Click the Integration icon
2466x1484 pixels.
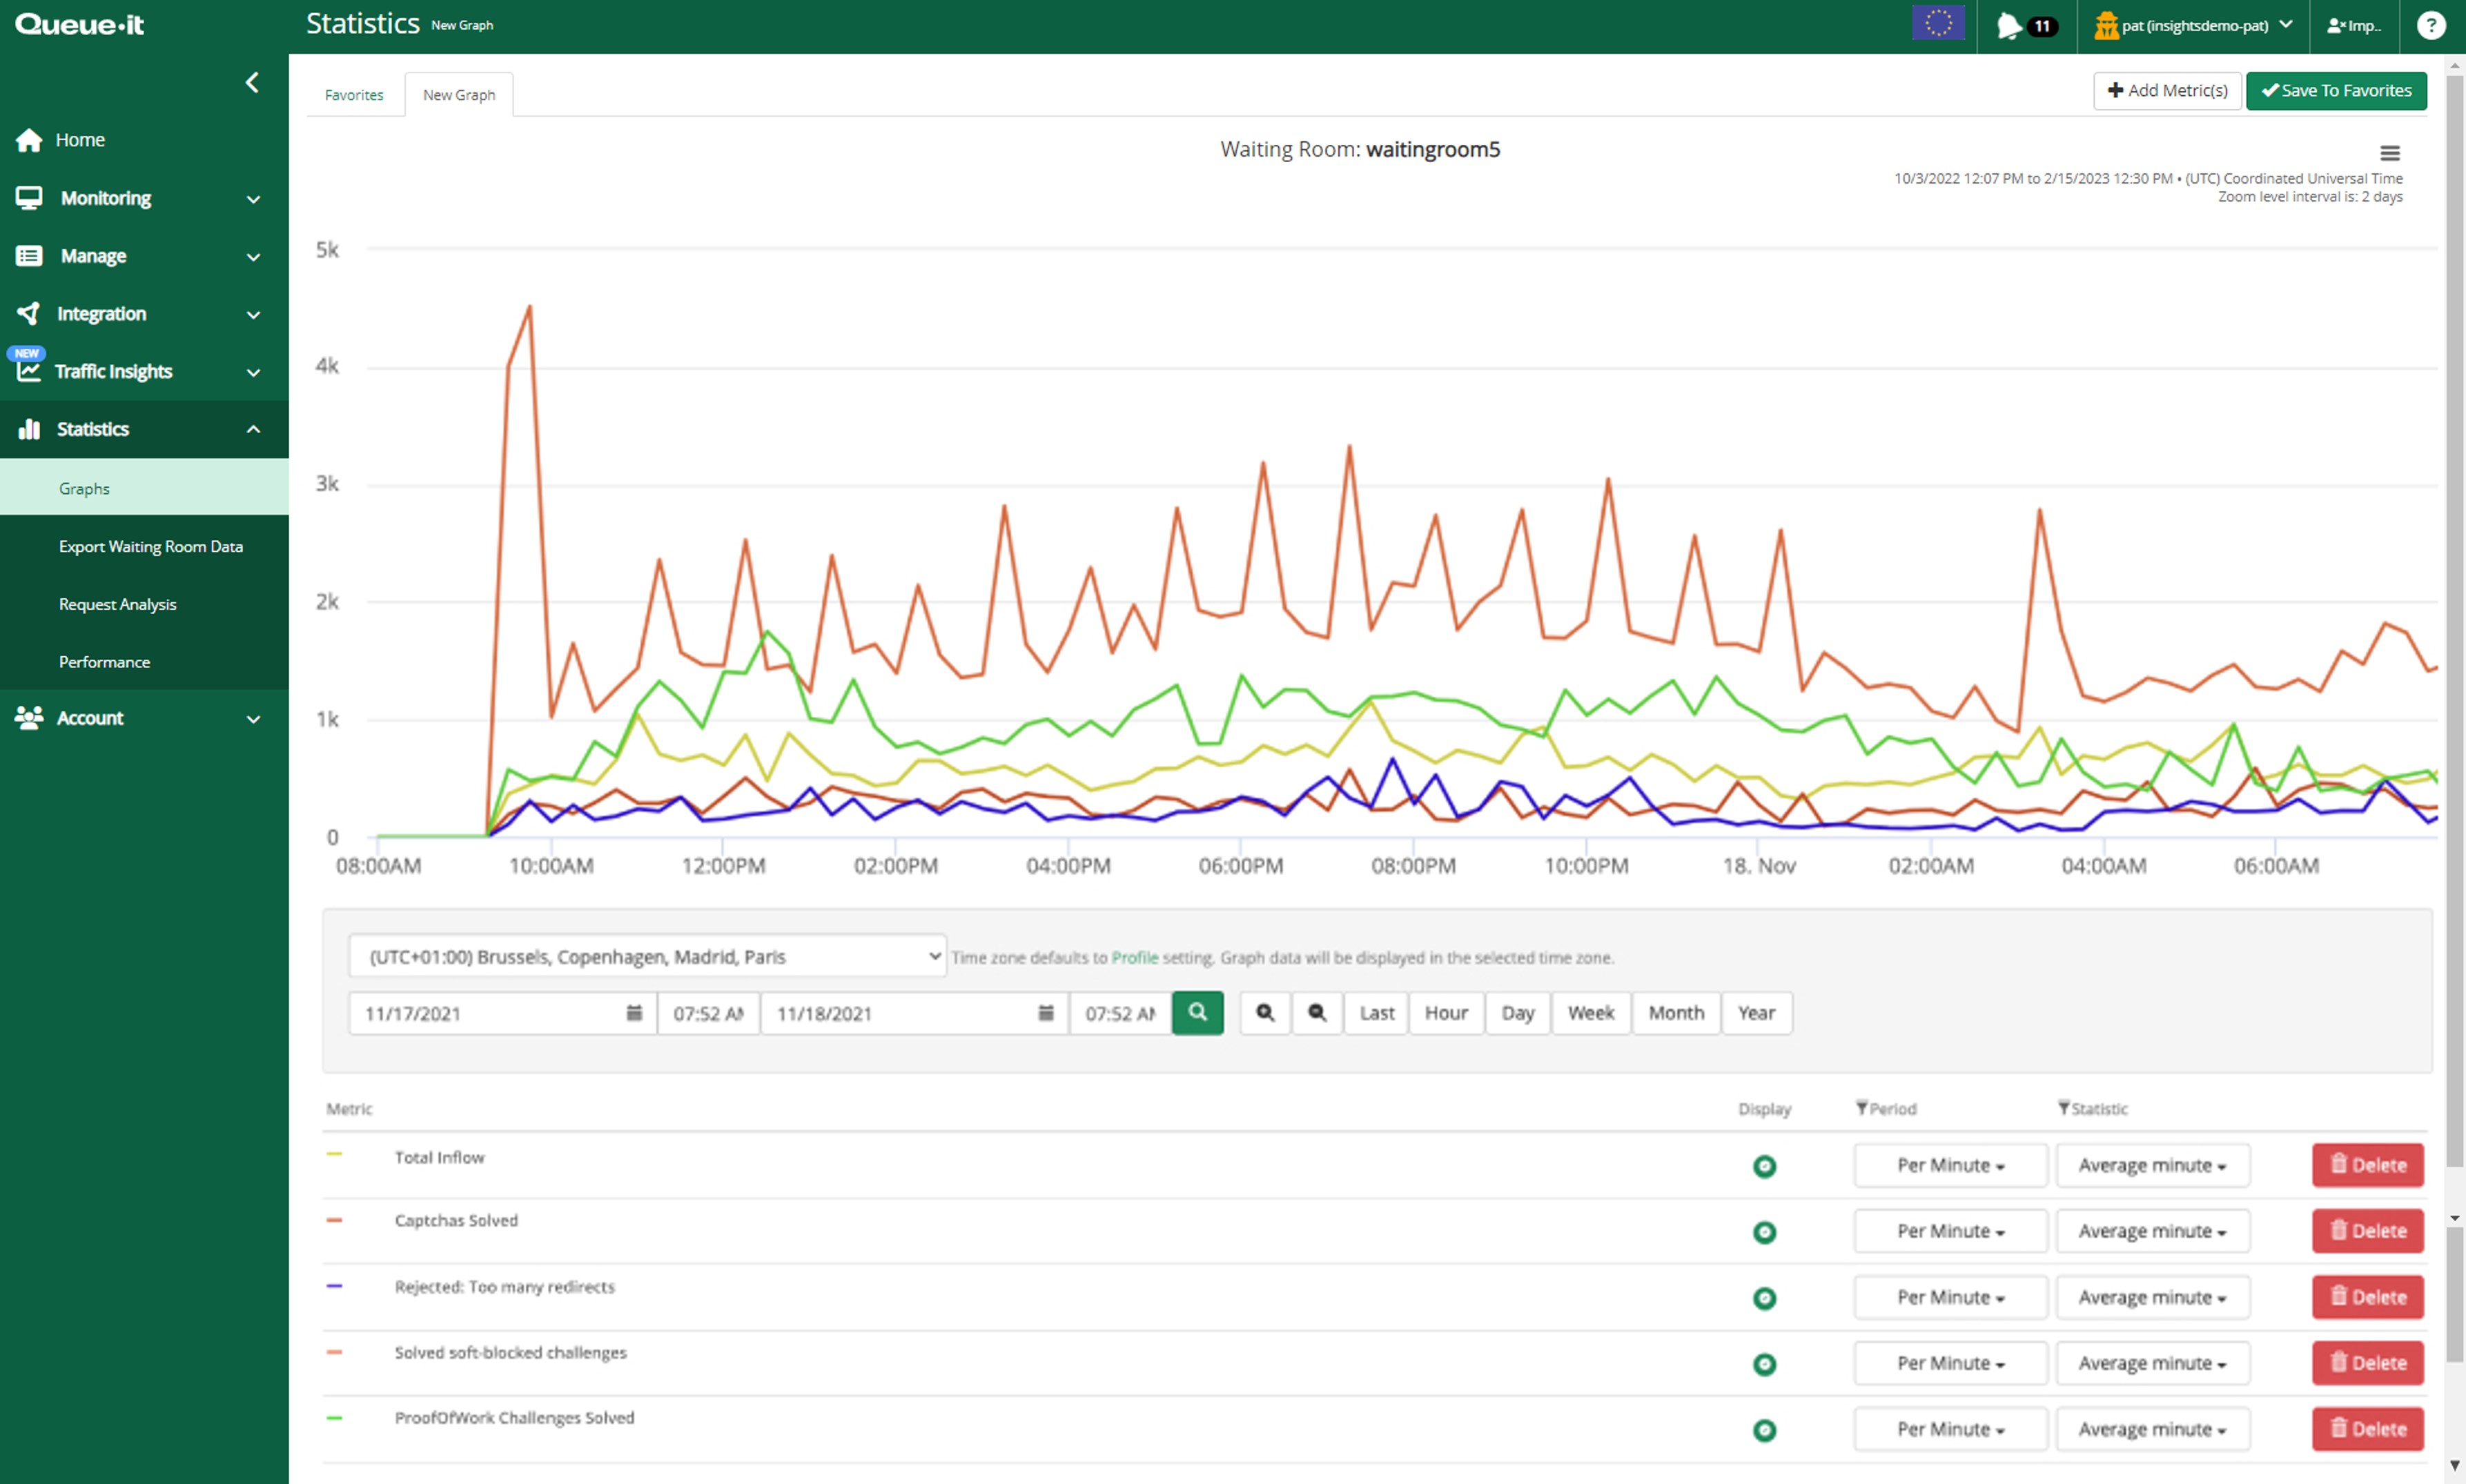pyautogui.click(x=29, y=314)
